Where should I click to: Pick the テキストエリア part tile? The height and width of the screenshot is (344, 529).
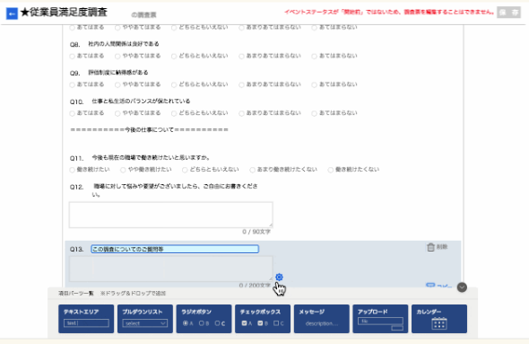86,319
